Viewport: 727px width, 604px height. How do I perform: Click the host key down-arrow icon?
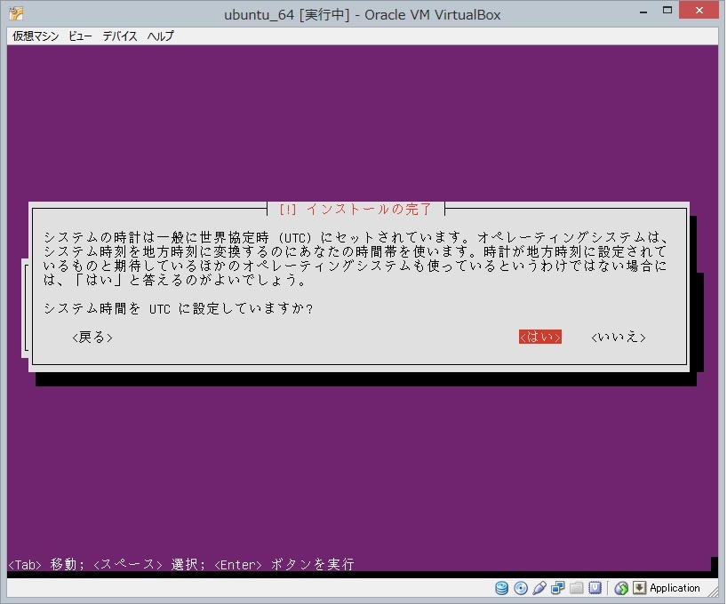[639, 588]
